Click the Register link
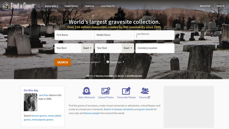The image size is (229, 129). pyautogui.click(x=205, y=6)
